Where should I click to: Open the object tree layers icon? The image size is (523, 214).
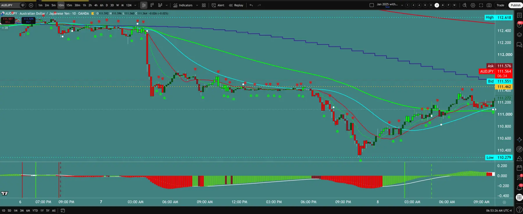(519, 35)
